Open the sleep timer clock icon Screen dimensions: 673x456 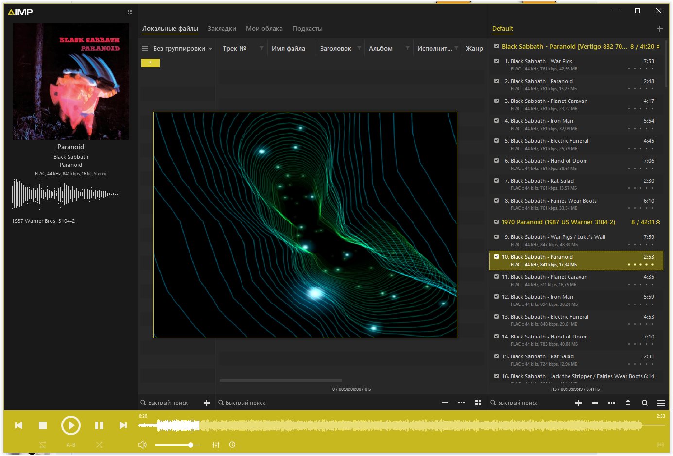click(232, 445)
